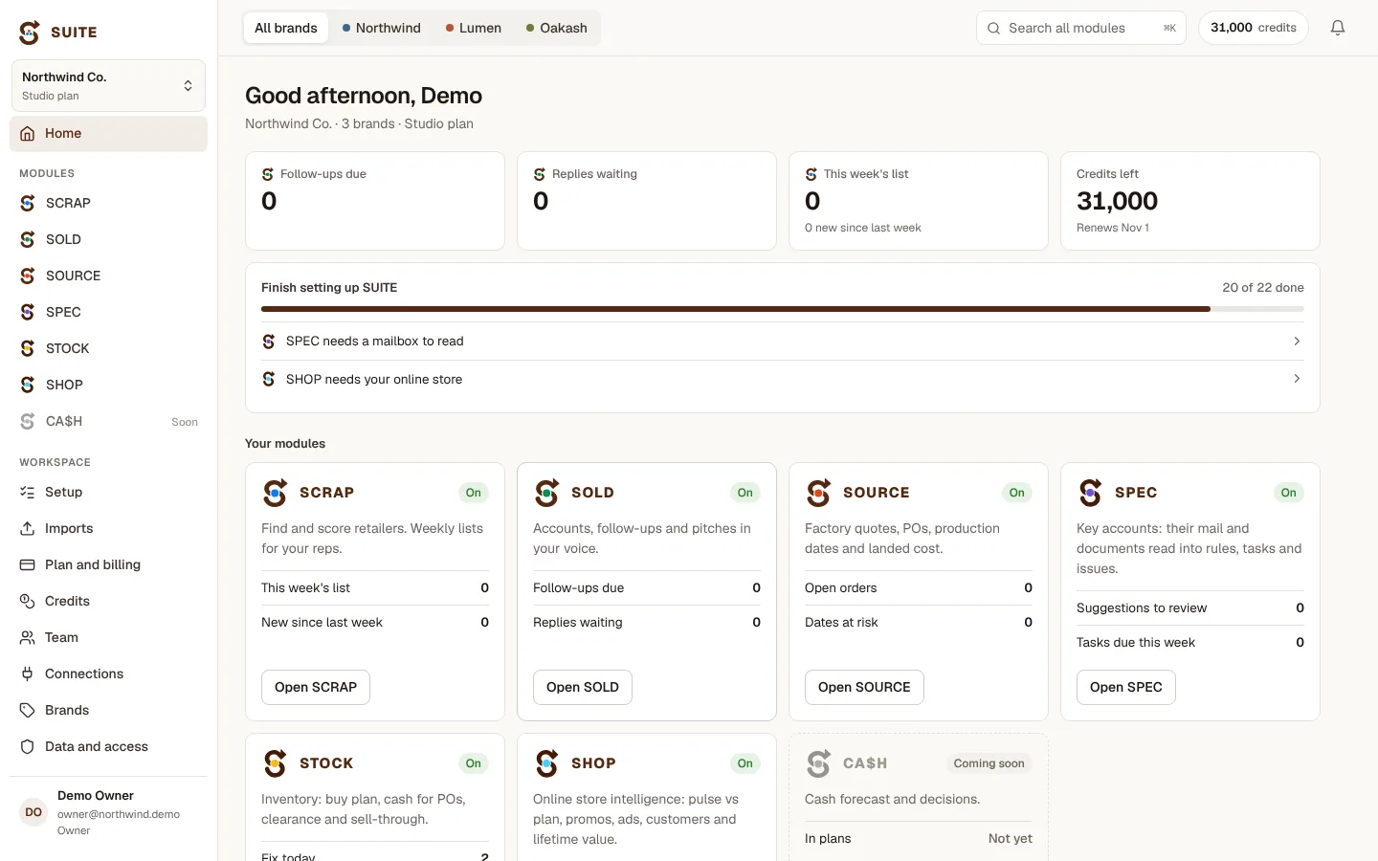The width and height of the screenshot is (1378, 861).
Task: Click the Credits coins icon
Action: [28, 601]
